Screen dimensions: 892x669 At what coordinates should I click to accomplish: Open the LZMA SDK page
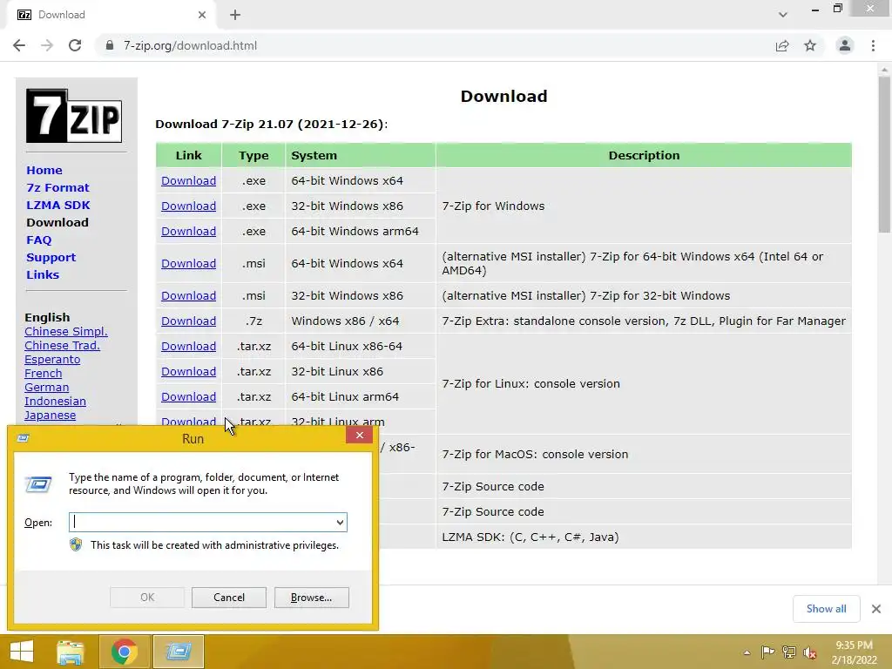(x=58, y=205)
